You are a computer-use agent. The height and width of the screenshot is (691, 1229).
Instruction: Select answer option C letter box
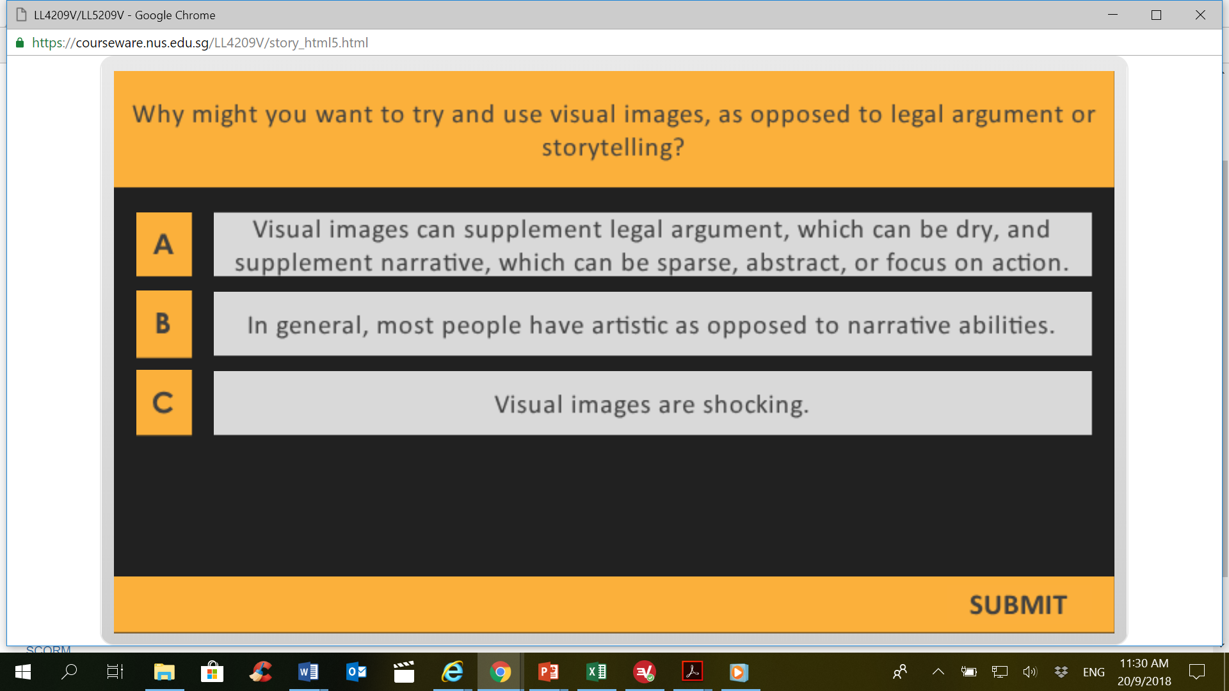[164, 403]
